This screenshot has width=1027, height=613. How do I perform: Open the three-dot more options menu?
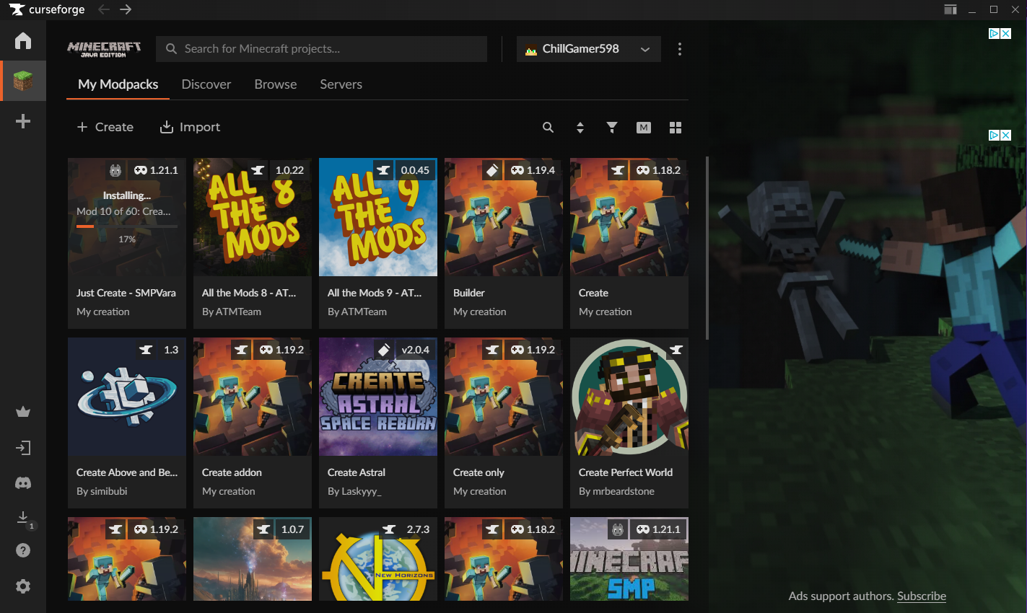(x=680, y=49)
